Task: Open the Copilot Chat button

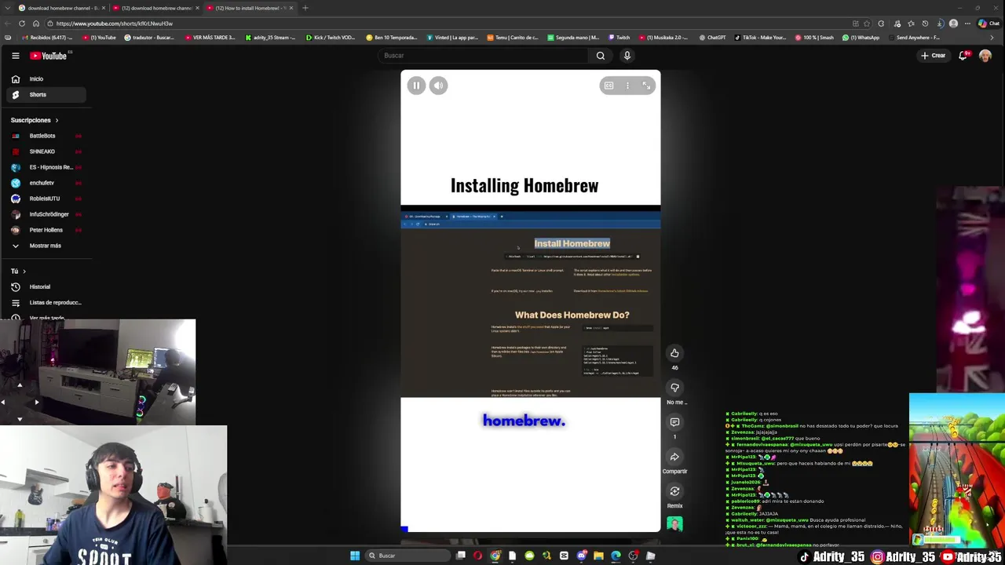Action: pos(988,24)
